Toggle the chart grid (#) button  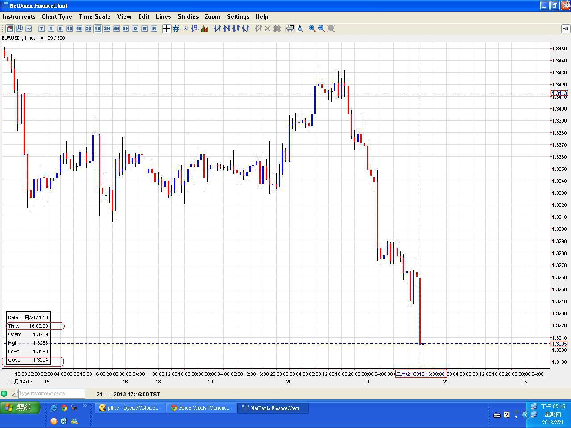pyautogui.click(x=176, y=29)
